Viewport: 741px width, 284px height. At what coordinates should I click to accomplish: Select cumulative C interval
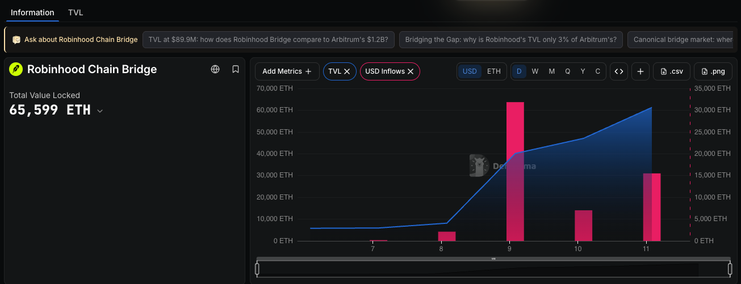pyautogui.click(x=597, y=71)
